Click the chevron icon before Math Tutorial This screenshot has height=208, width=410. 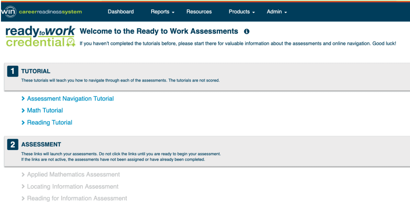coord(23,111)
